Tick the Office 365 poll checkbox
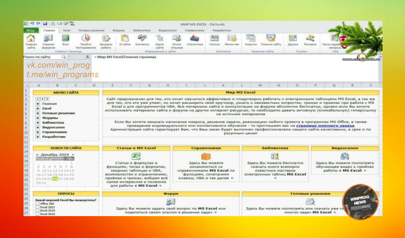Screen dimensions: 405x238 coord(37,204)
